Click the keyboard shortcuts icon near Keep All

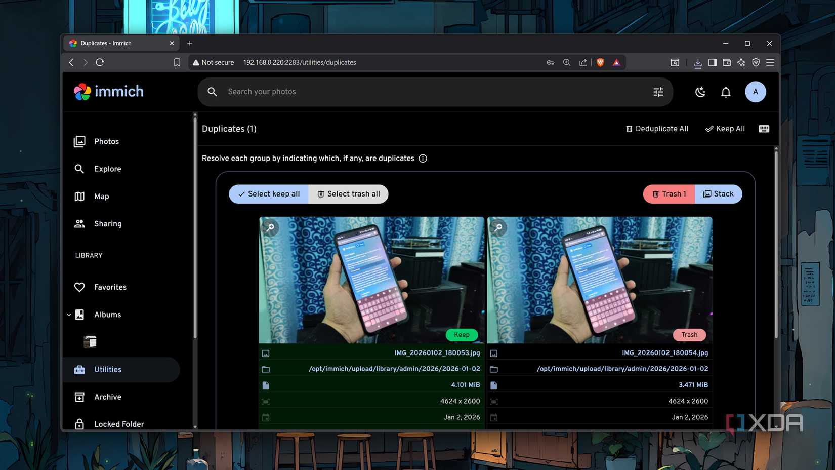coord(763,129)
